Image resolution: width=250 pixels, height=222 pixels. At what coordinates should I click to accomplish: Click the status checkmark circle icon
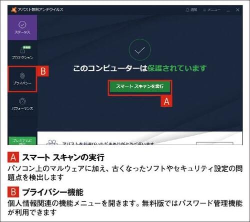point(139,50)
